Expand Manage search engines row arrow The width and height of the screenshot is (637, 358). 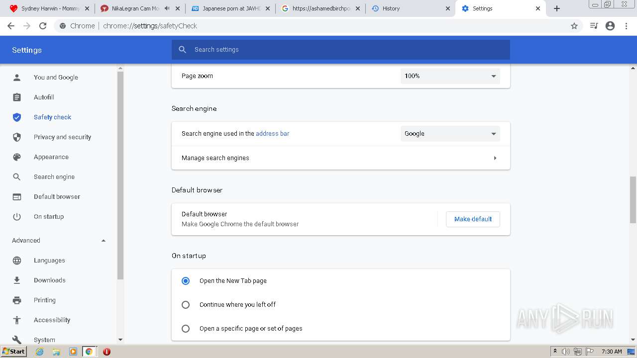(x=495, y=158)
